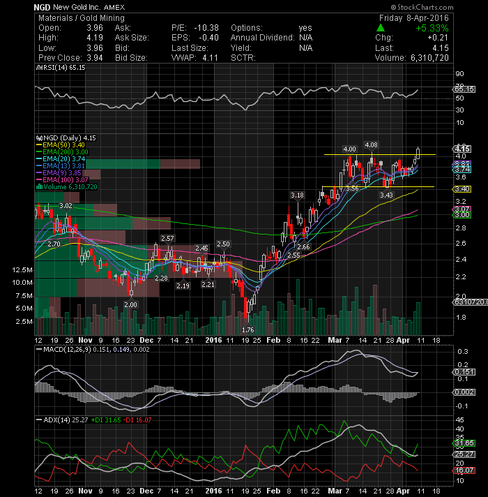Click the 3.18 price label

click(298, 195)
